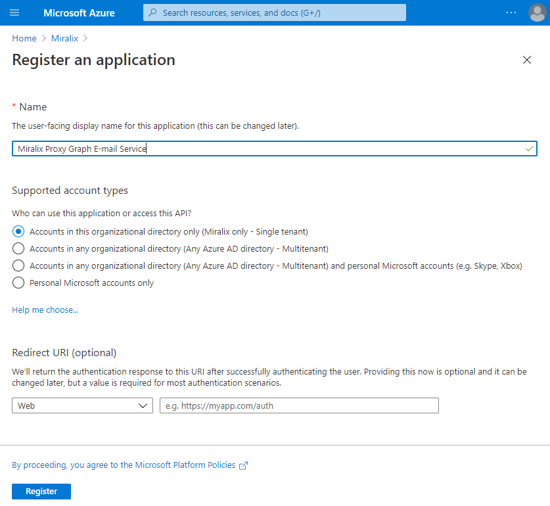Click the red-asterisk Name label

pyautogui.click(x=30, y=107)
